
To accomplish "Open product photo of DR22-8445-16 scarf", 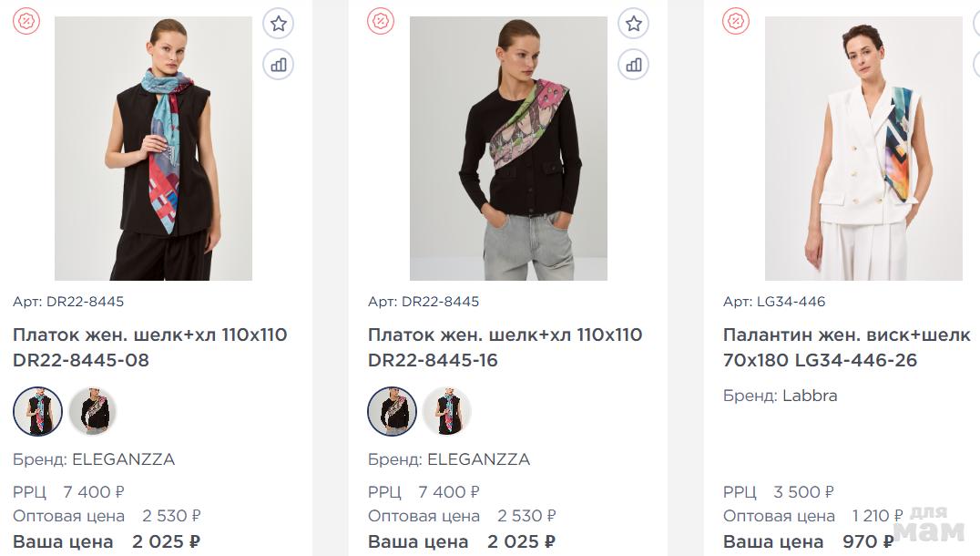I will (x=508, y=149).
